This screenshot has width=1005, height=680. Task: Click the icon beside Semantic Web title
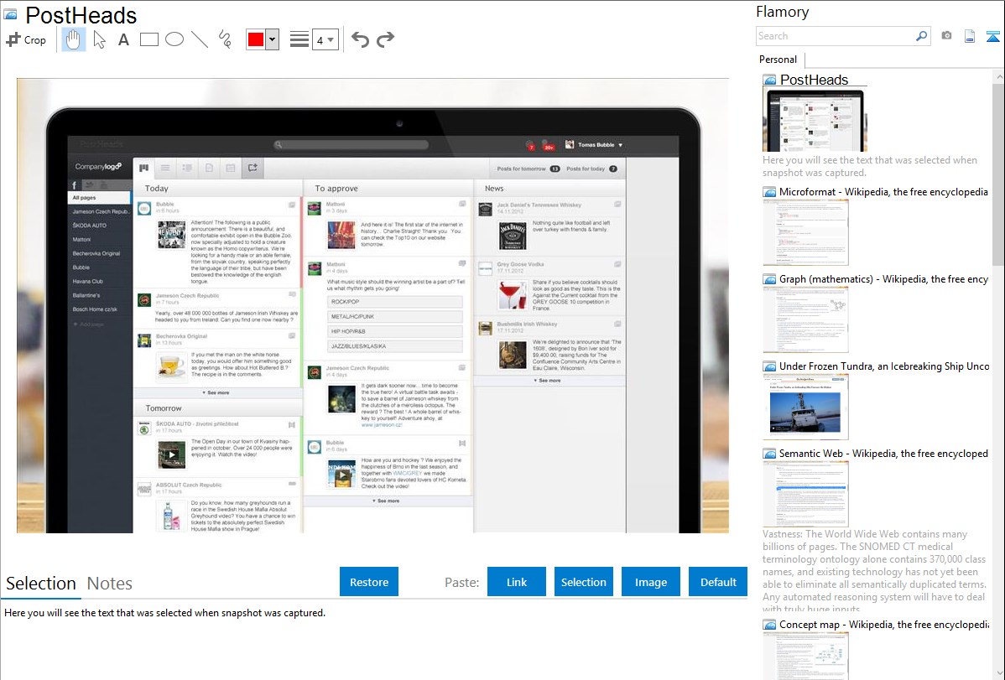pos(769,453)
